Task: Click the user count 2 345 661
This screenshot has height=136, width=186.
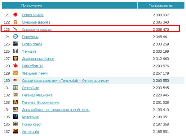Action: pos(161,37)
